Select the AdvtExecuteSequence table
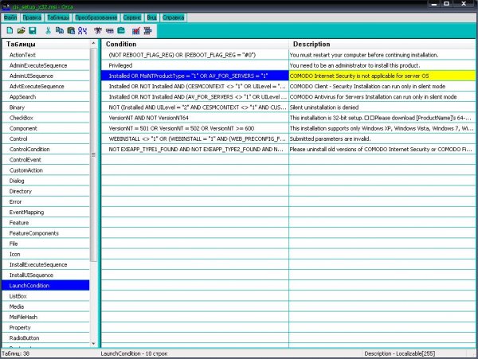The width and height of the screenshot is (478, 359). (45, 87)
